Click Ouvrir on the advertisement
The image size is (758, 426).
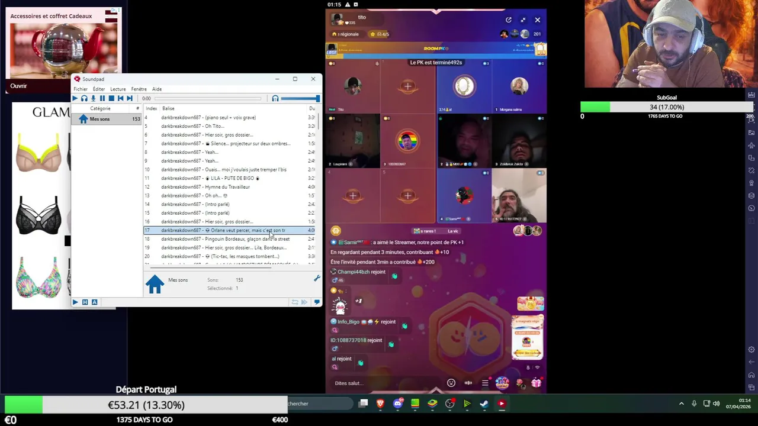pos(18,86)
